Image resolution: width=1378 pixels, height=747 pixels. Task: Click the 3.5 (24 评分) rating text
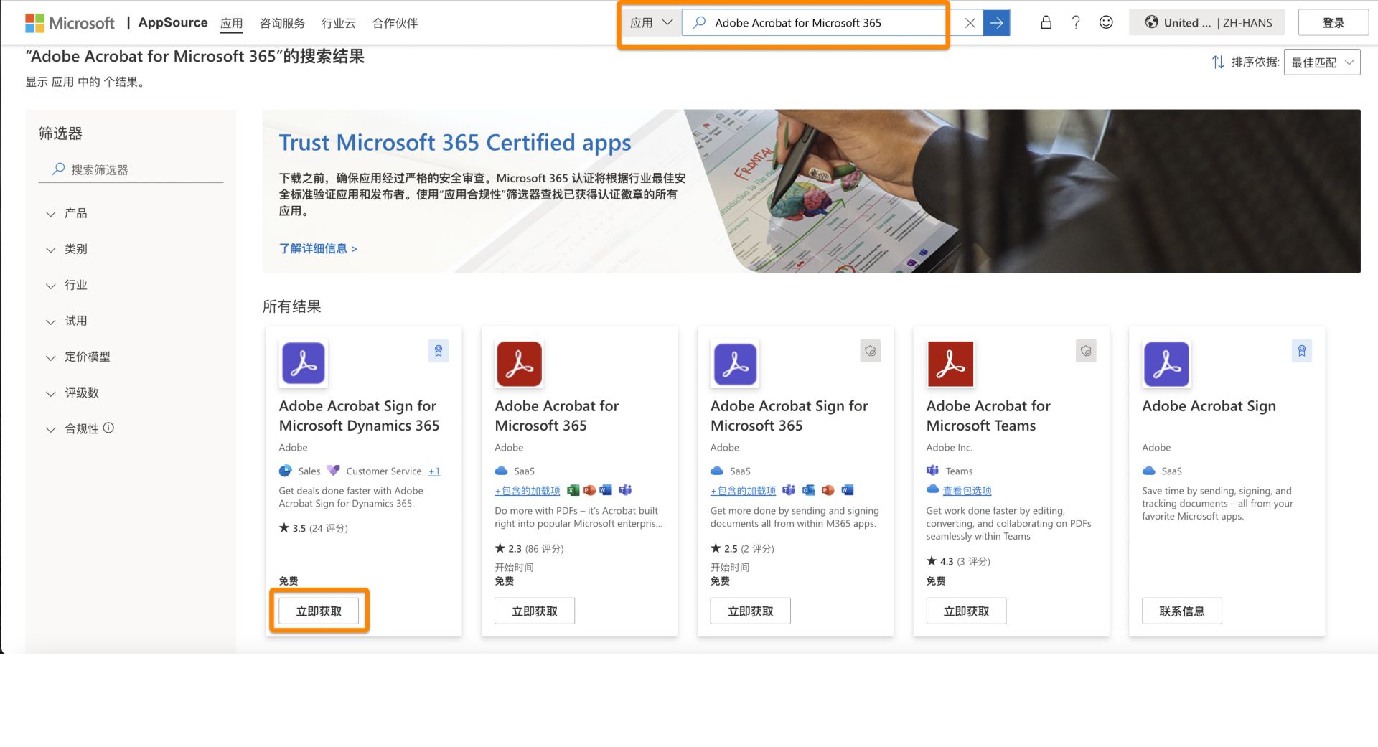(x=314, y=528)
